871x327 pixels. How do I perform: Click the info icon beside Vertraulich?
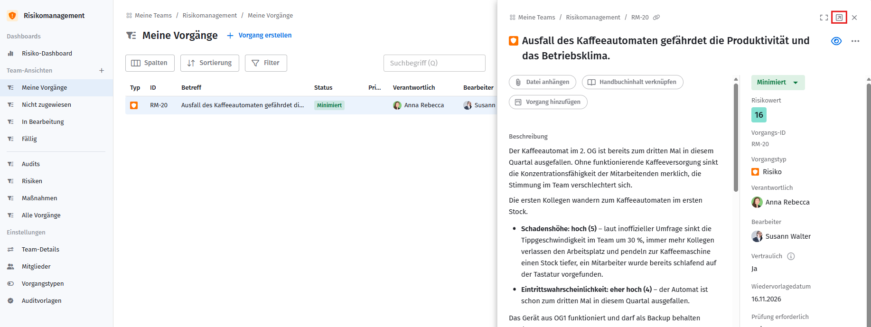click(791, 256)
